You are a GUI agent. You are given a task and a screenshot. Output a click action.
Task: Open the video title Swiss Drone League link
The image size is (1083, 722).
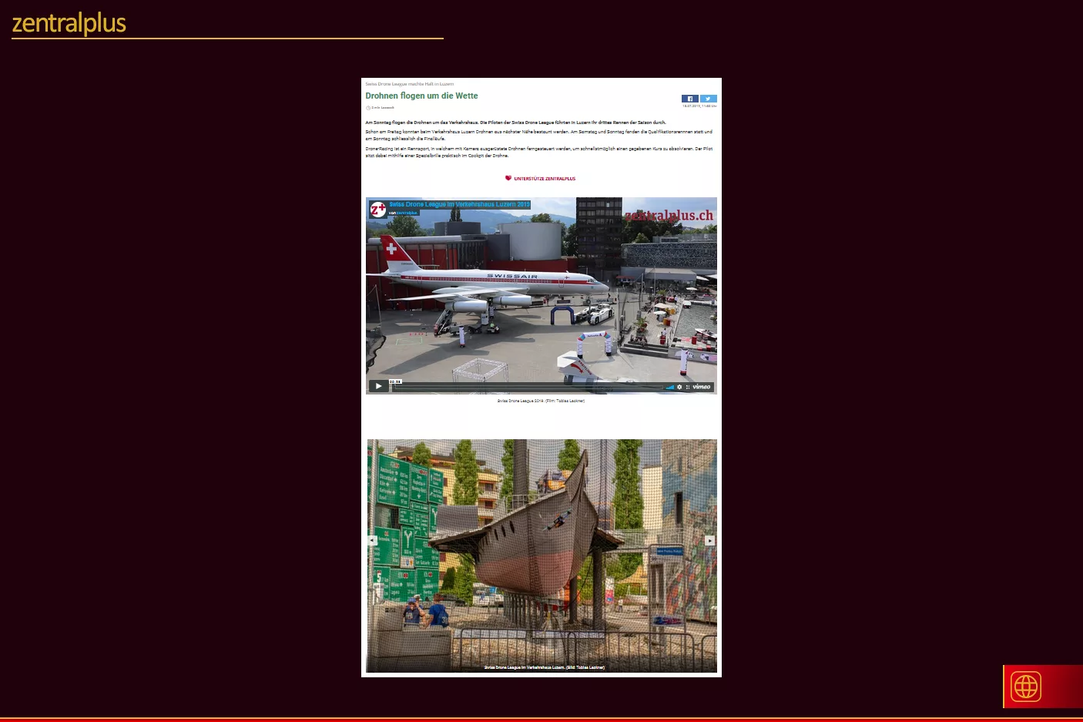tap(459, 204)
